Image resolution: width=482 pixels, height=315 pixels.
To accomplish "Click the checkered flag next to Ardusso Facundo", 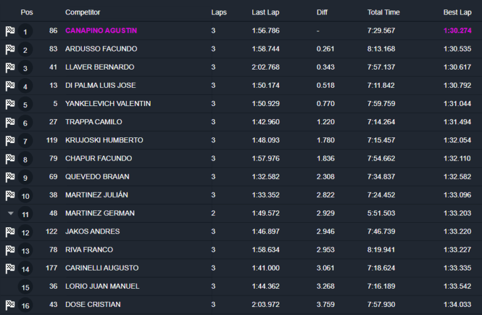I will click(x=10, y=49).
